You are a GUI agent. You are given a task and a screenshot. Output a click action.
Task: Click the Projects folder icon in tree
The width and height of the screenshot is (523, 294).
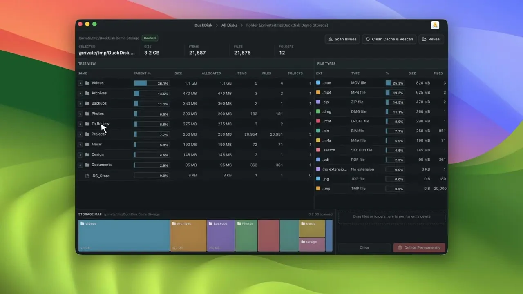coord(87,134)
